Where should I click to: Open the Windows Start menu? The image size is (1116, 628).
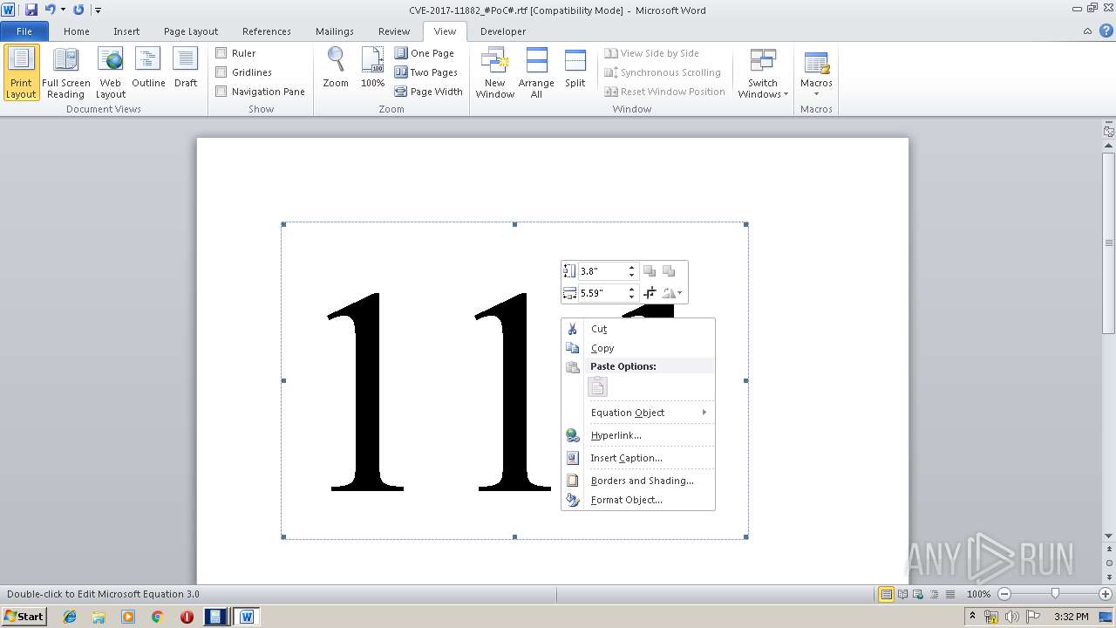tap(24, 616)
